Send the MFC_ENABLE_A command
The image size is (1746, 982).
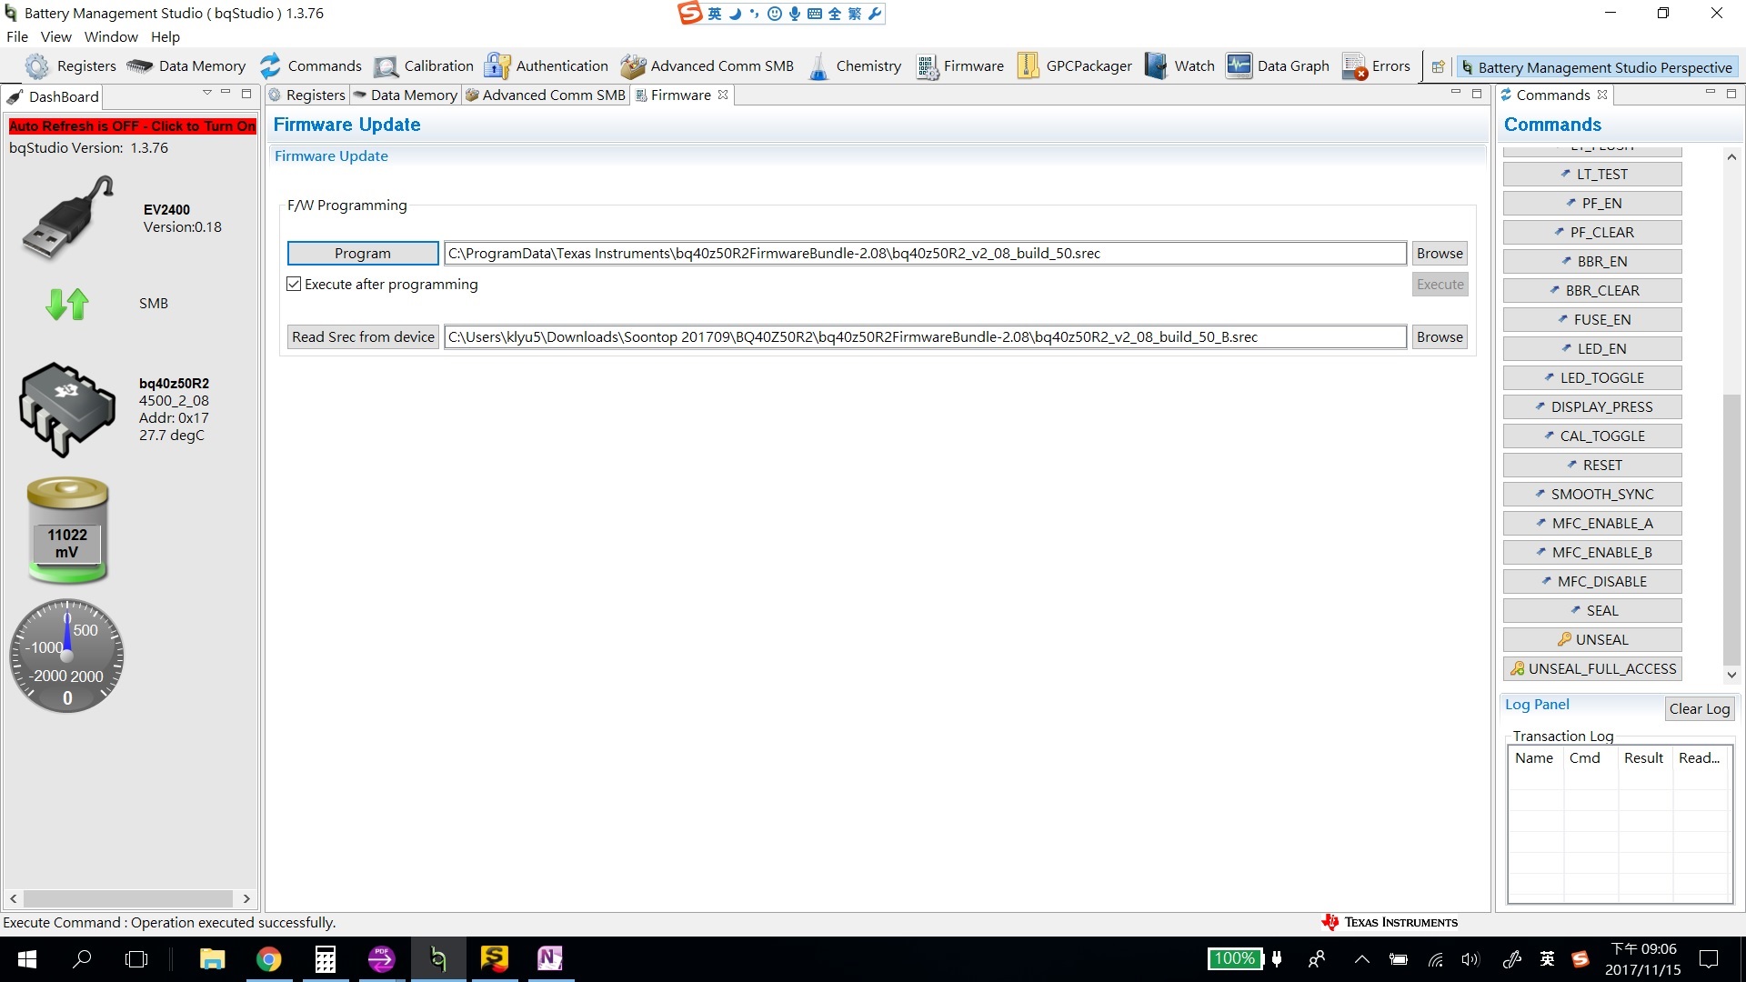click(1592, 524)
